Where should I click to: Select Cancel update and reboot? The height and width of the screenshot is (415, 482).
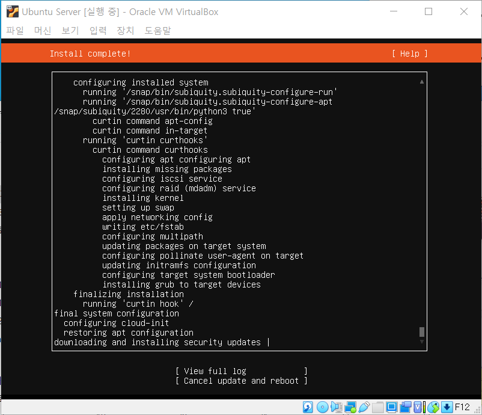242,381
